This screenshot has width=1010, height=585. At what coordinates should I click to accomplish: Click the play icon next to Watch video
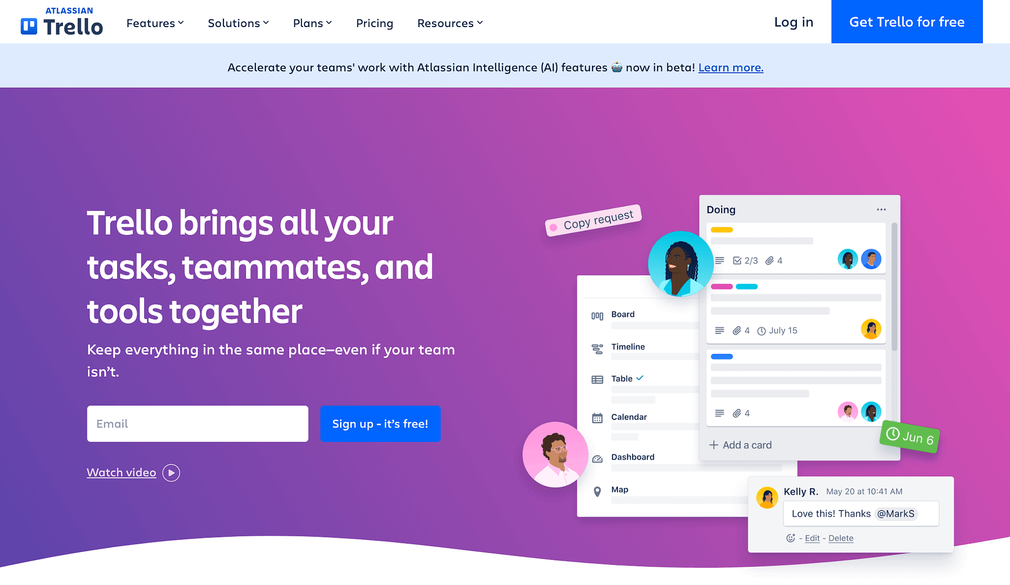171,472
